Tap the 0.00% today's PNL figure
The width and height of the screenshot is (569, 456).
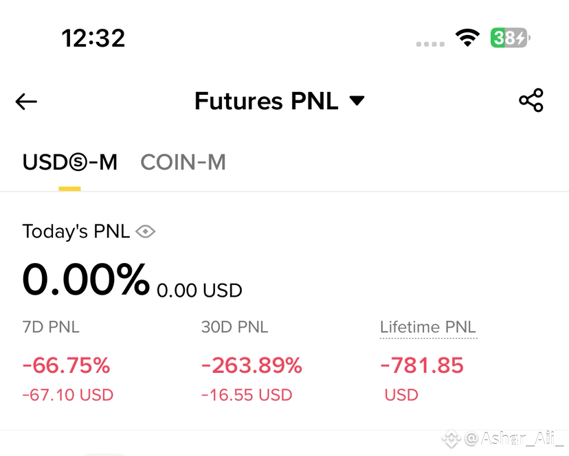86,280
